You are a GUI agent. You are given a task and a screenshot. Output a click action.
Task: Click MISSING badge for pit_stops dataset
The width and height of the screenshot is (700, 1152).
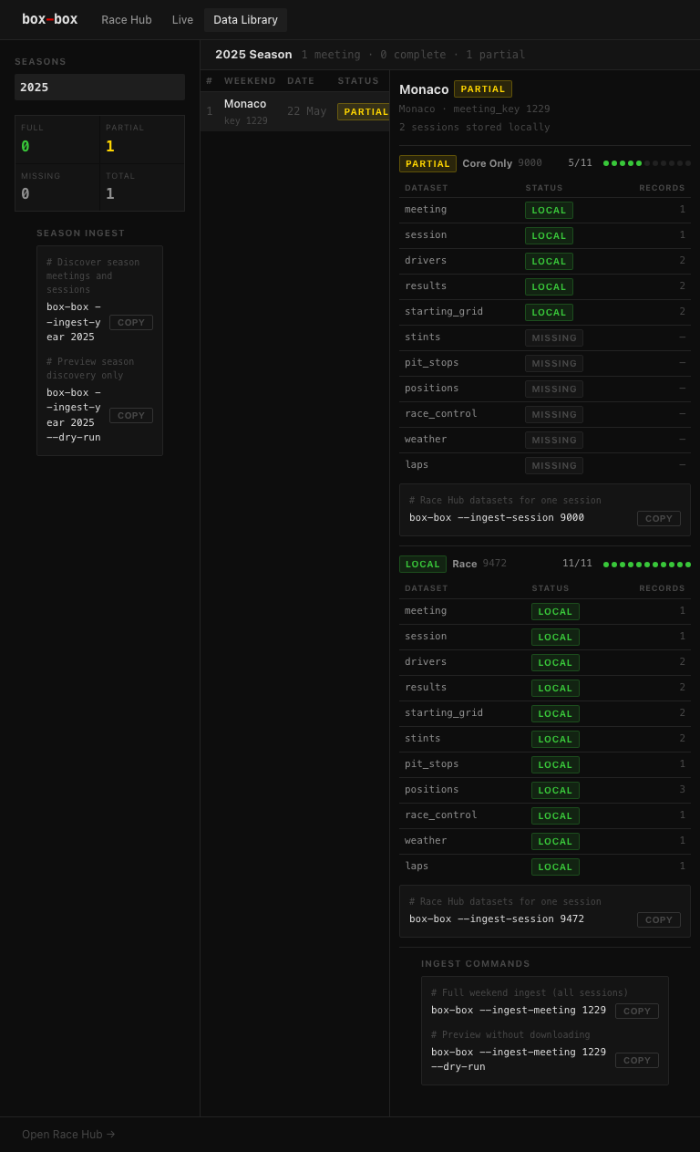[x=554, y=363]
